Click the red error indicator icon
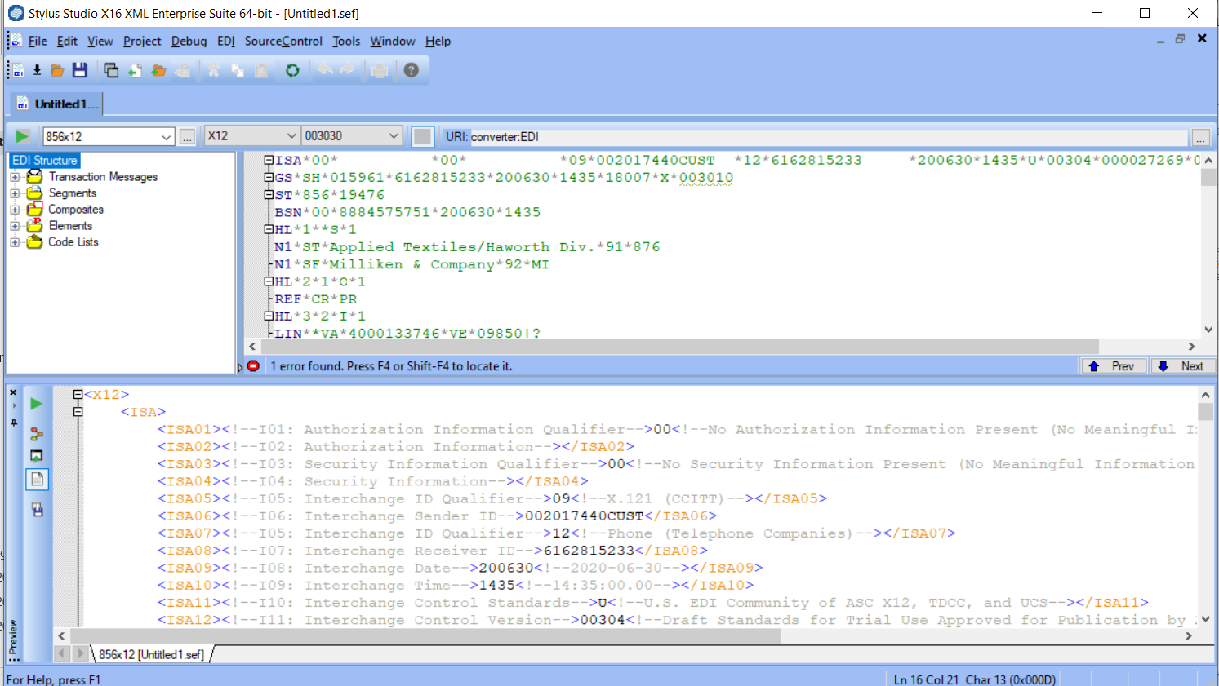The height and width of the screenshot is (686, 1219). pos(254,366)
